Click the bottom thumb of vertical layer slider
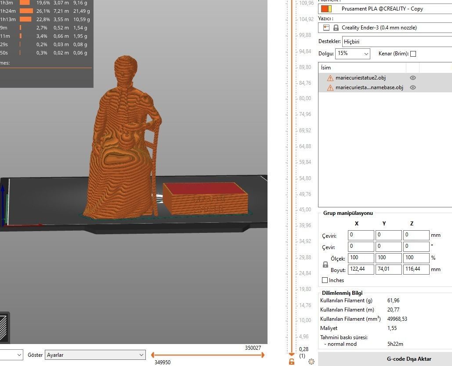The image size is (452, 366). 291,354
